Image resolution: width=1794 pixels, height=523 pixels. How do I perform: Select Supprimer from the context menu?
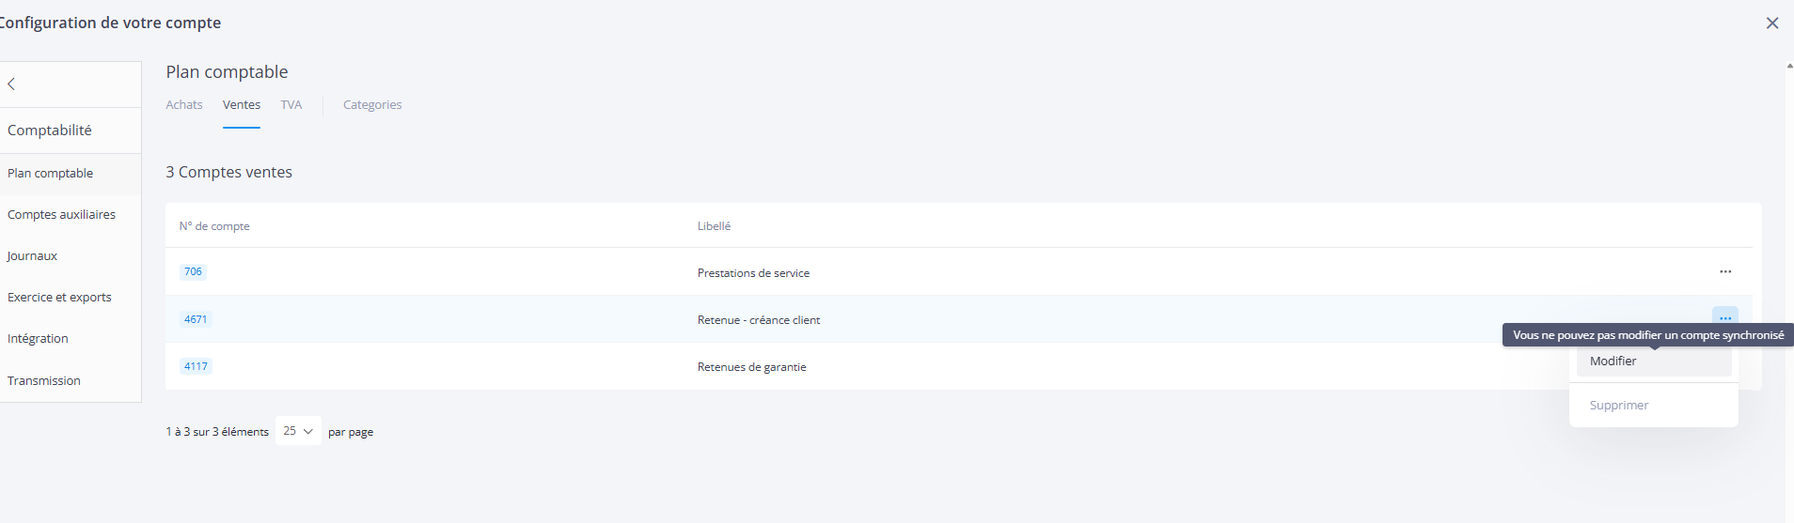pos(1619,406)
